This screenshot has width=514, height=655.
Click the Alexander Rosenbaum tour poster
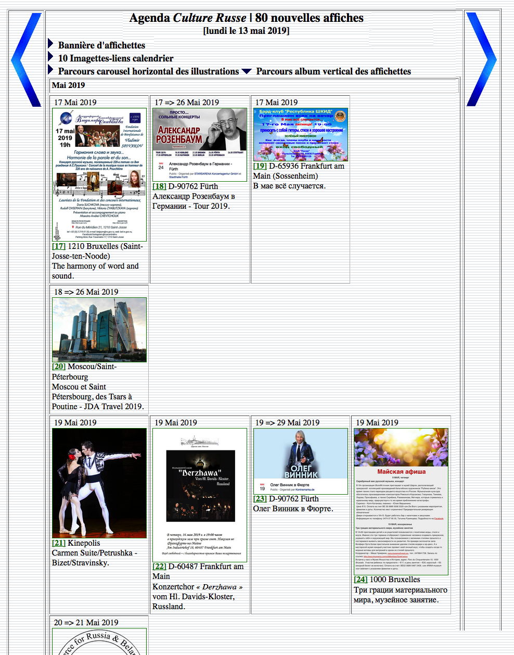[200, 145]
